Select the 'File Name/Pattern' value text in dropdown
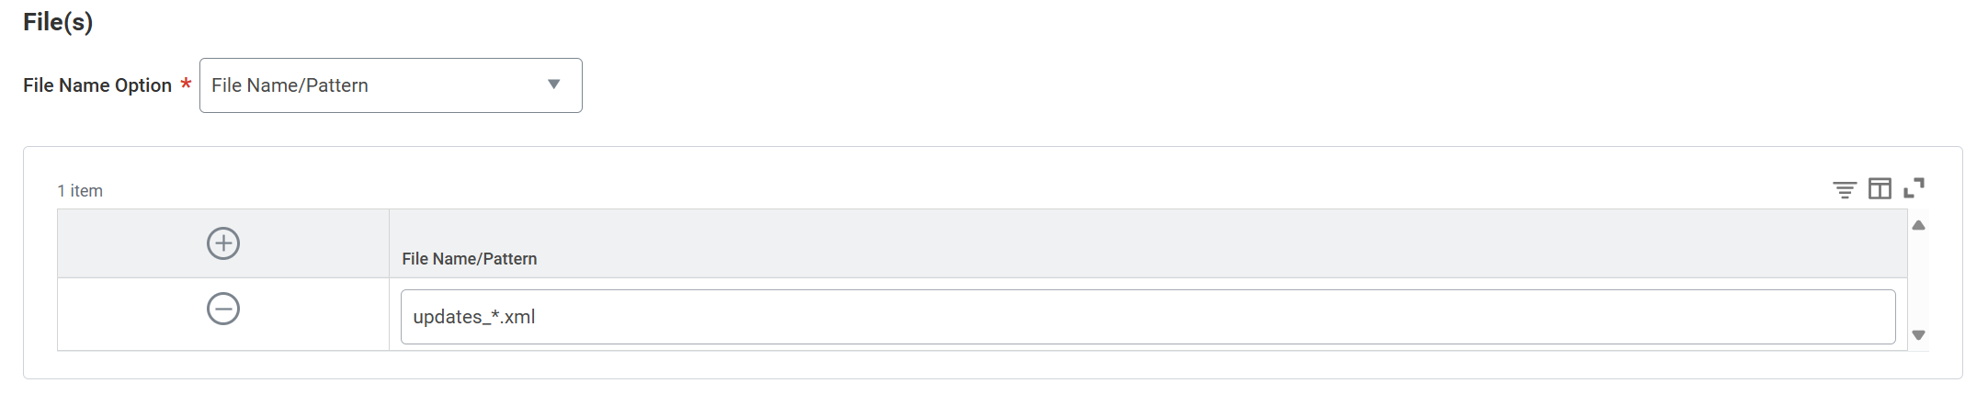The width and height of the screenshot is (1988, 417). coord(290,85)
